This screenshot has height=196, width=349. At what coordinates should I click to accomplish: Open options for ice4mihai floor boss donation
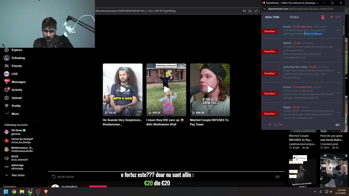[x=338, y=72]
